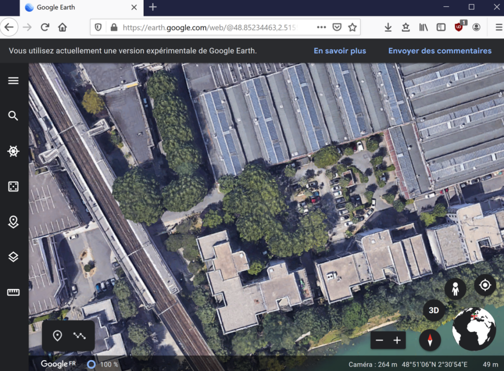Click the compass to reset north

430,340
